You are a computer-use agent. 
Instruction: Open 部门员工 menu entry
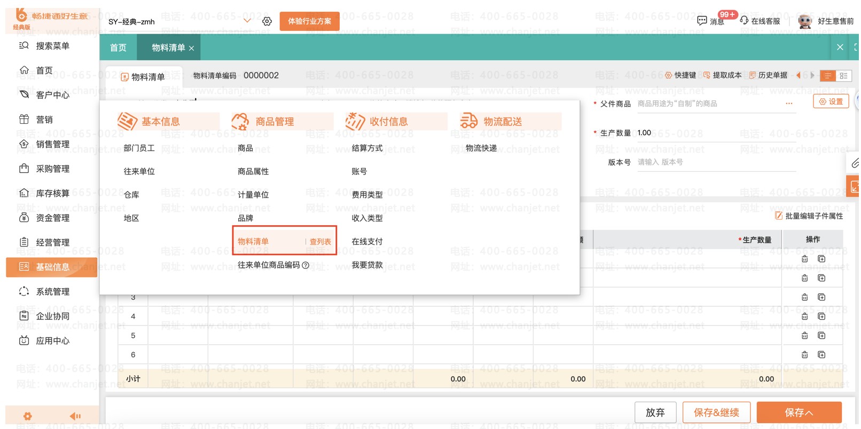point(139,148)
